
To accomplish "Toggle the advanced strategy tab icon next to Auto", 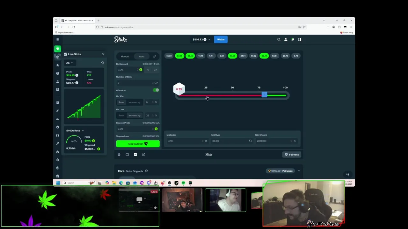I will pyautogui.click(x=155, y=57).
